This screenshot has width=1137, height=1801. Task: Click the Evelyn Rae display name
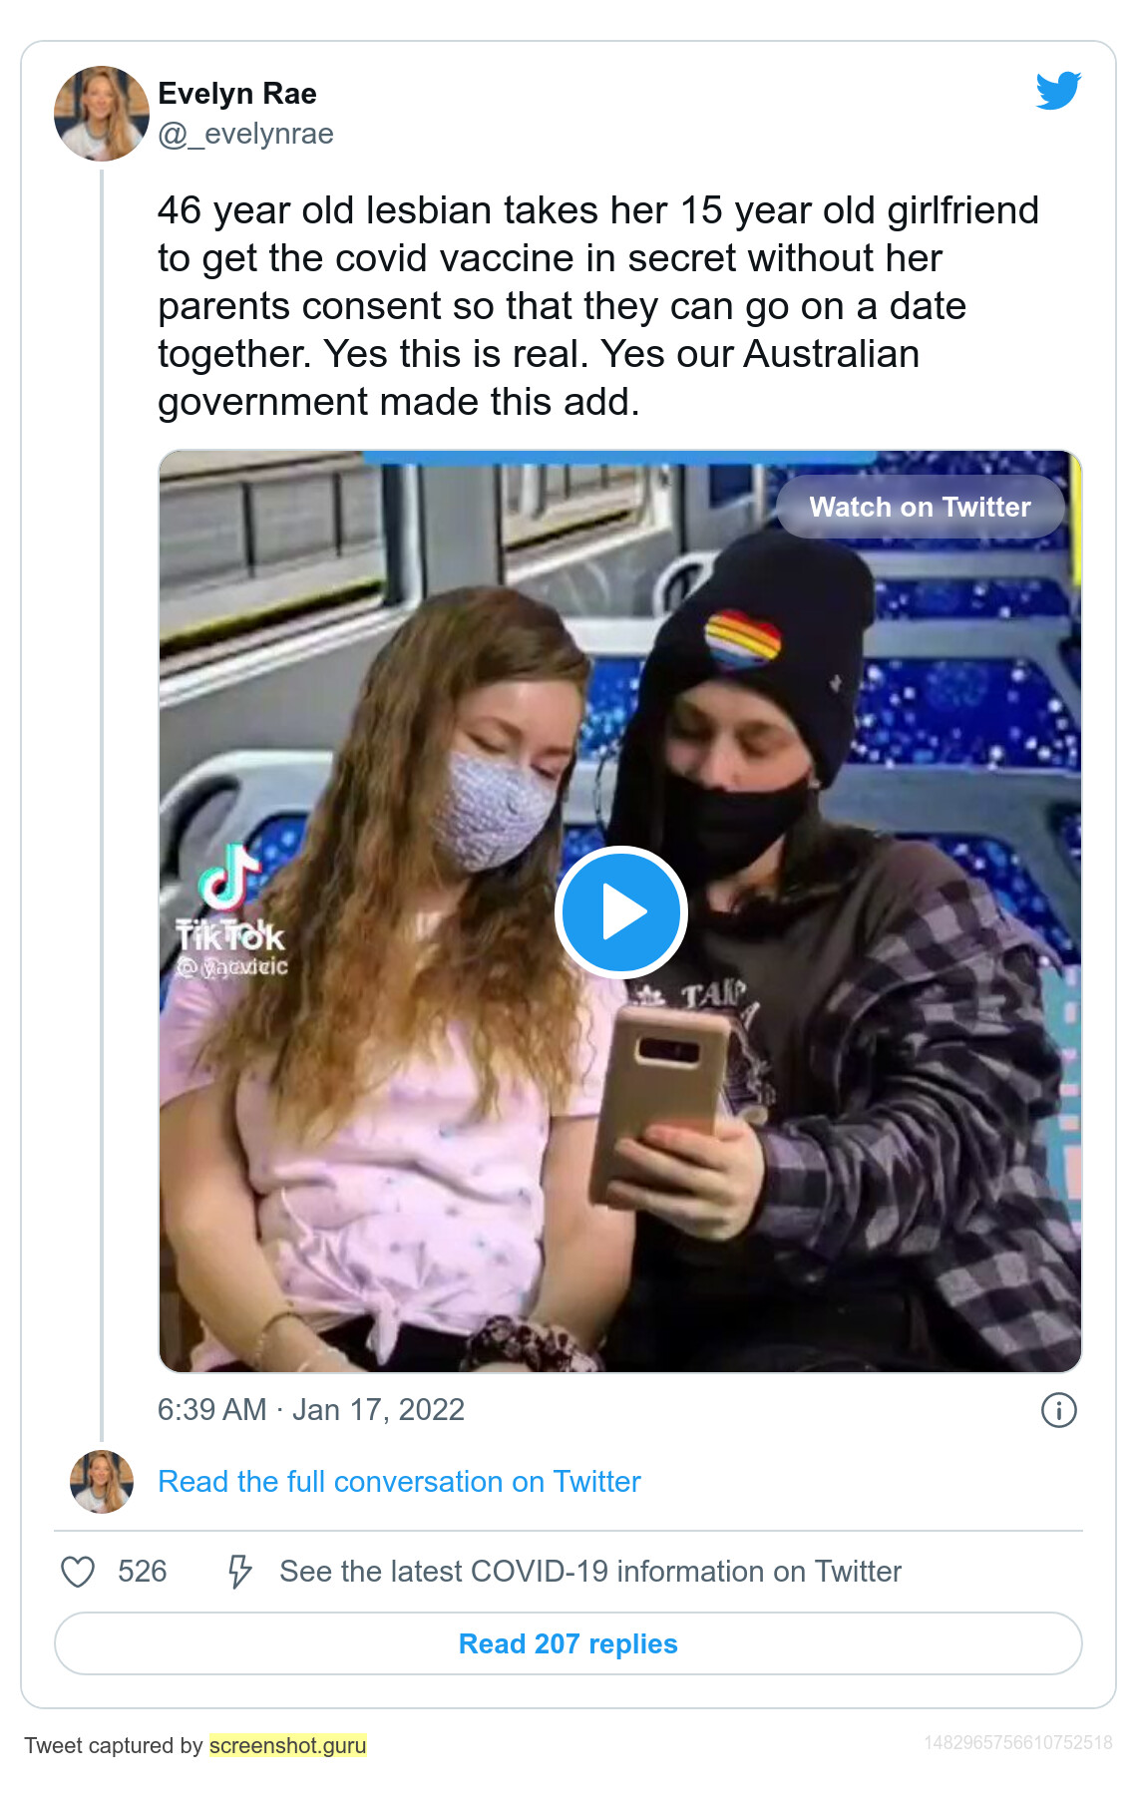[x=237, y=94]
